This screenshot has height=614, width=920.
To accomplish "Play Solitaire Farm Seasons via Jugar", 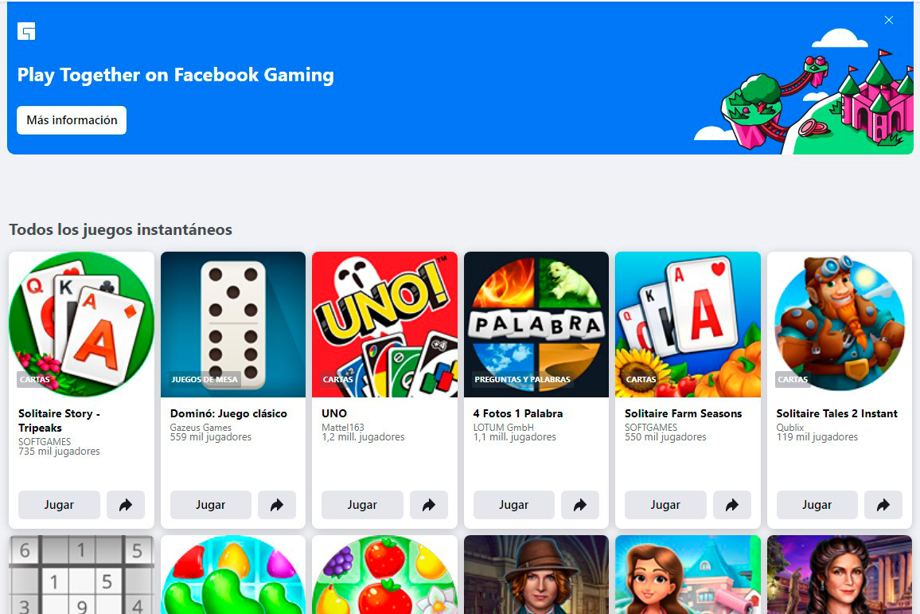I will pyautogui.click(x=665, y=505).
